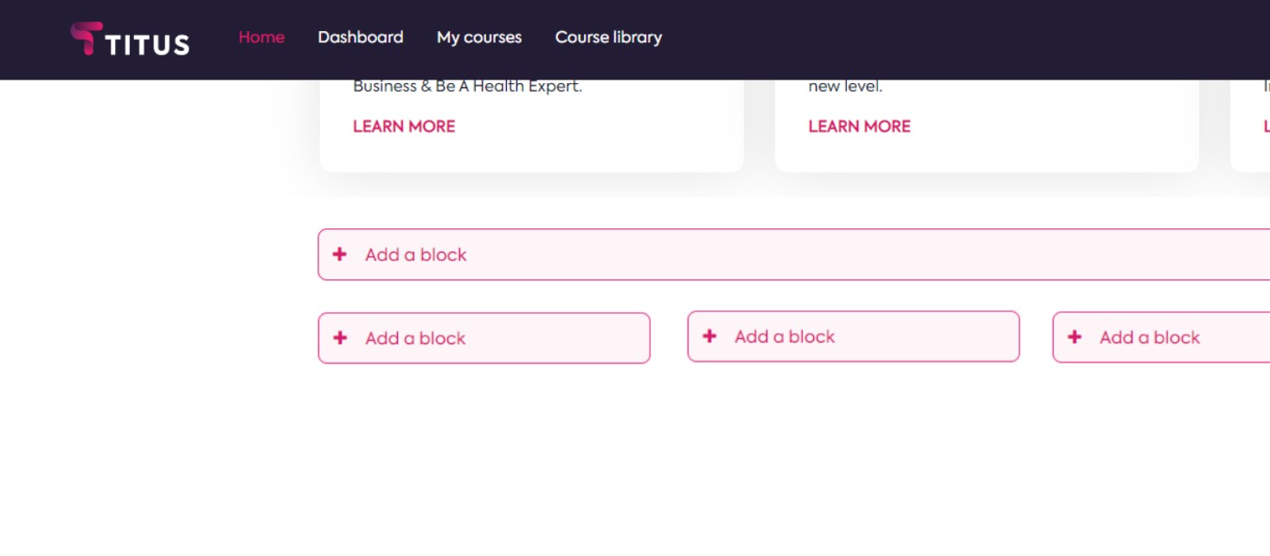Click the 'new level.' card description text
Image resolution: width=1270 pixels, height=556 pixels.
point(845,86)
